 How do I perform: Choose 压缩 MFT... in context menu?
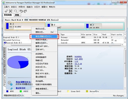pos(45,49)
